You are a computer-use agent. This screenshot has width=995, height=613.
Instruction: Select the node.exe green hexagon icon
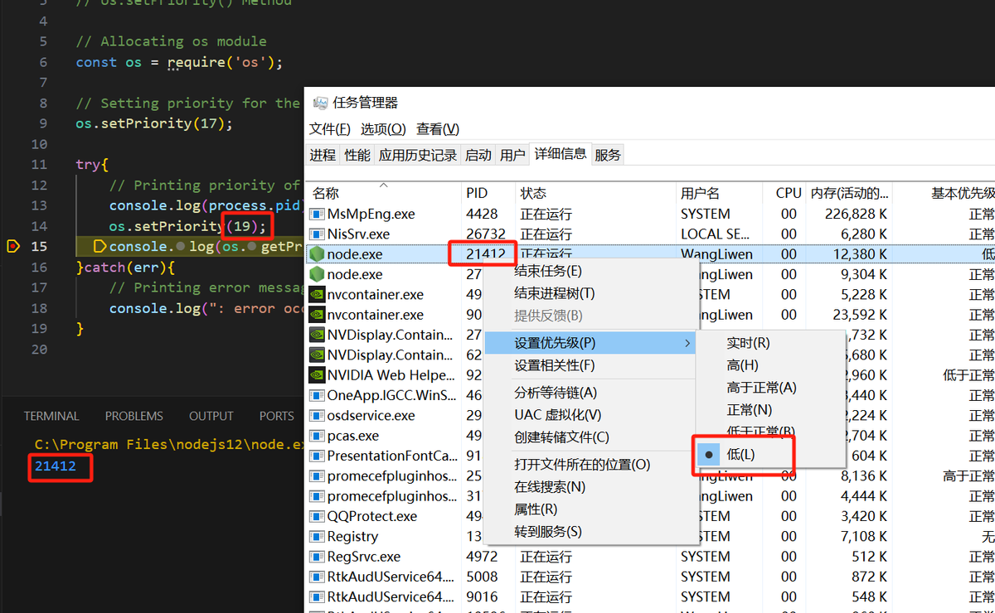coord(316,254)
